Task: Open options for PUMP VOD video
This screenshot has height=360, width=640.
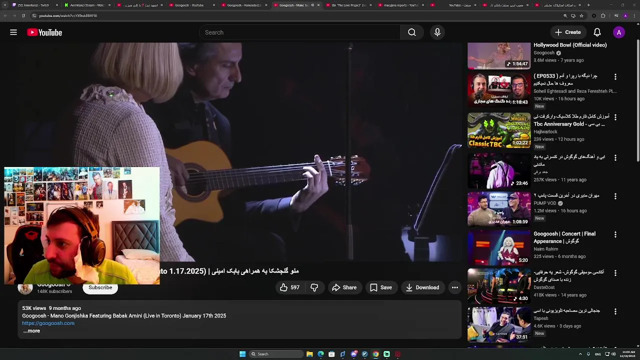Action: pos(615,196)
